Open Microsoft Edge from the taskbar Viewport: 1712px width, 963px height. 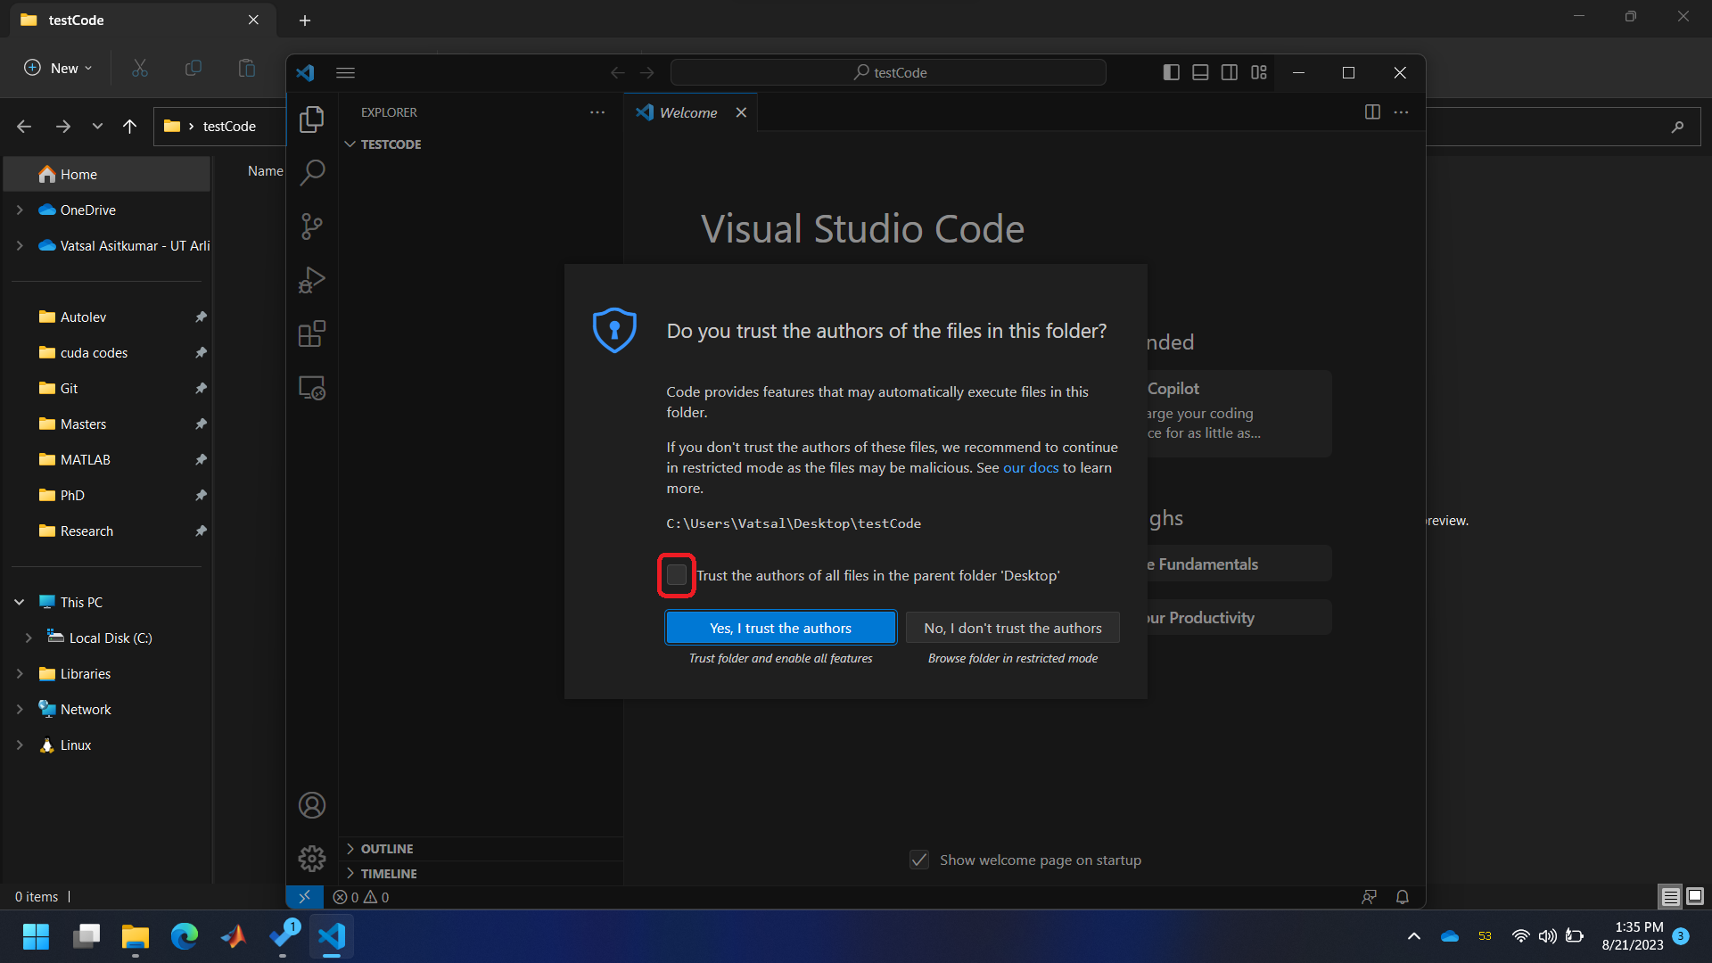(x=185, y=936)
